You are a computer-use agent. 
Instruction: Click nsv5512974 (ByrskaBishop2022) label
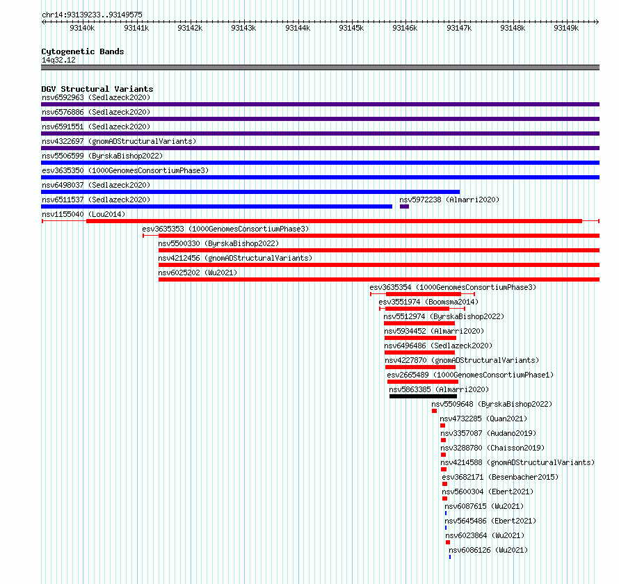pyautogui.click(x=444, y=316)
